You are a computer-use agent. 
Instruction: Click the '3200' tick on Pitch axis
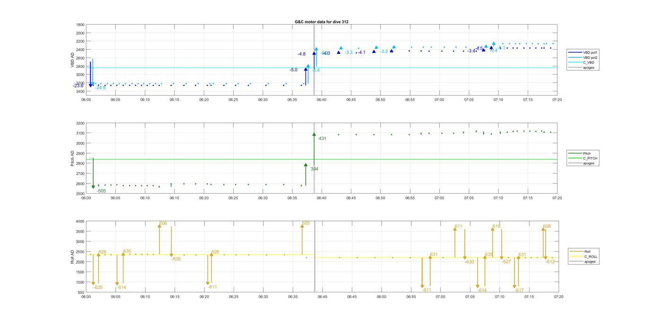pos(80,123)
